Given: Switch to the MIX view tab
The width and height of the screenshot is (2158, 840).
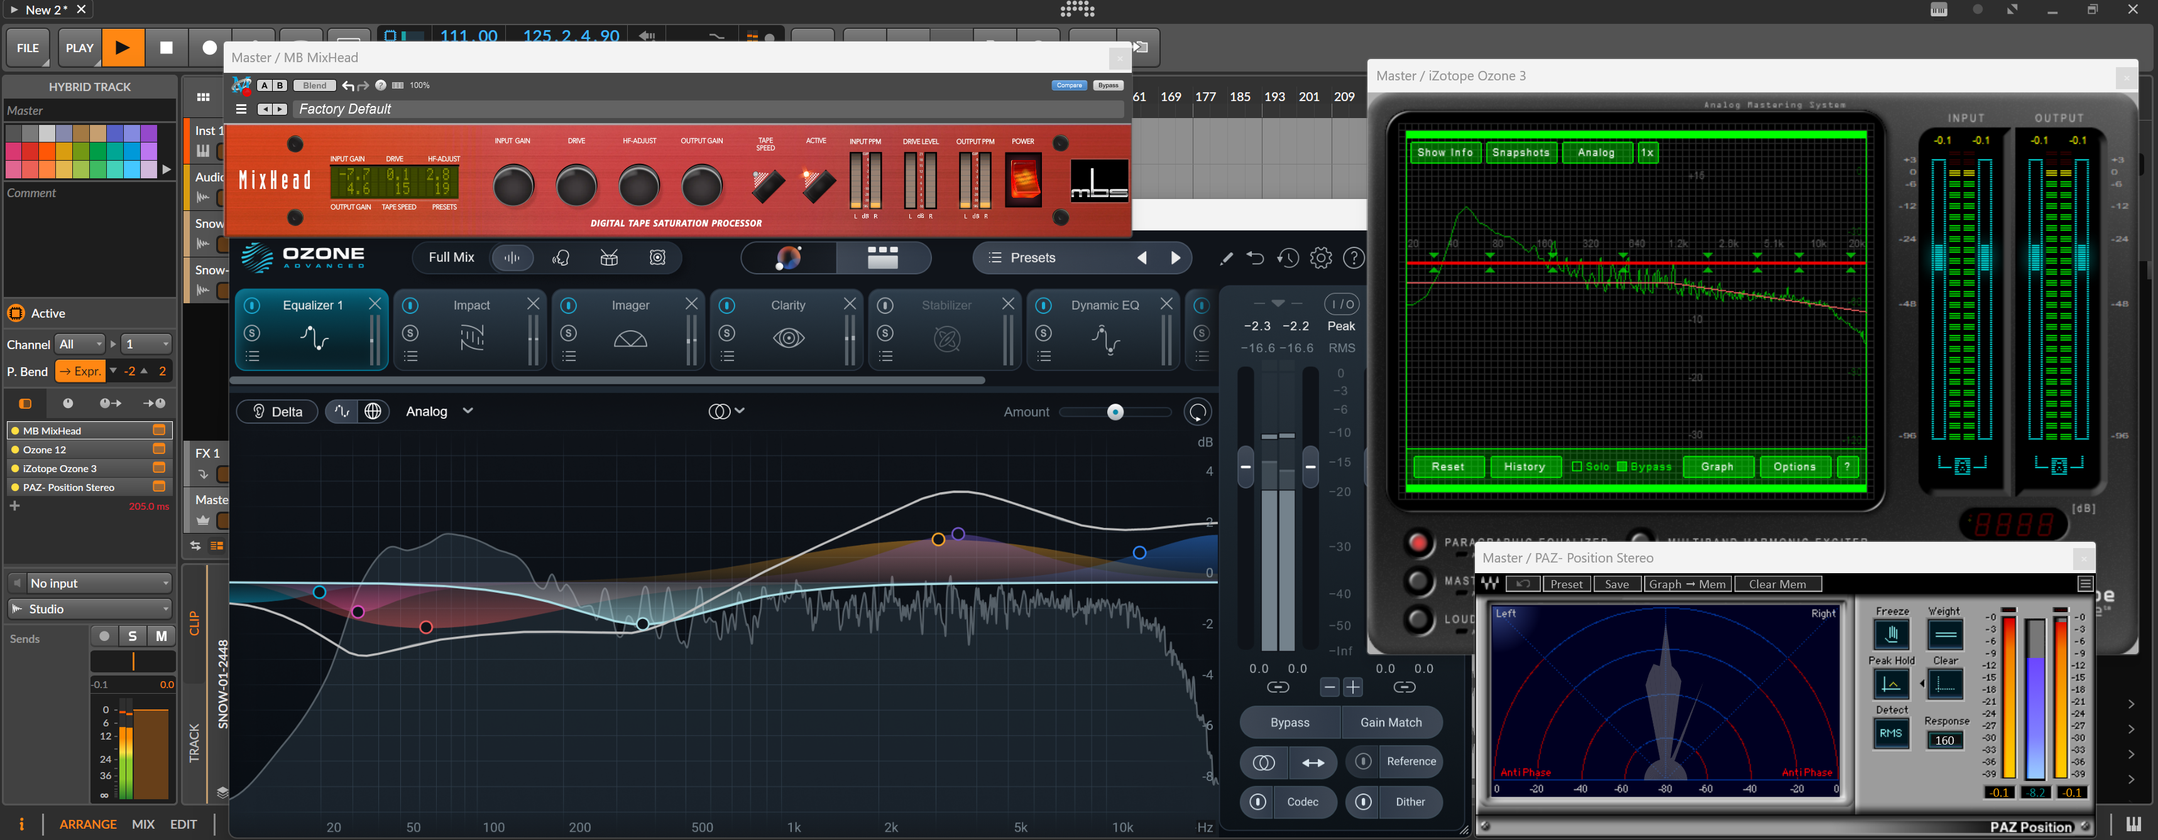Looking at the screenshot, I should tap(143, 824).
